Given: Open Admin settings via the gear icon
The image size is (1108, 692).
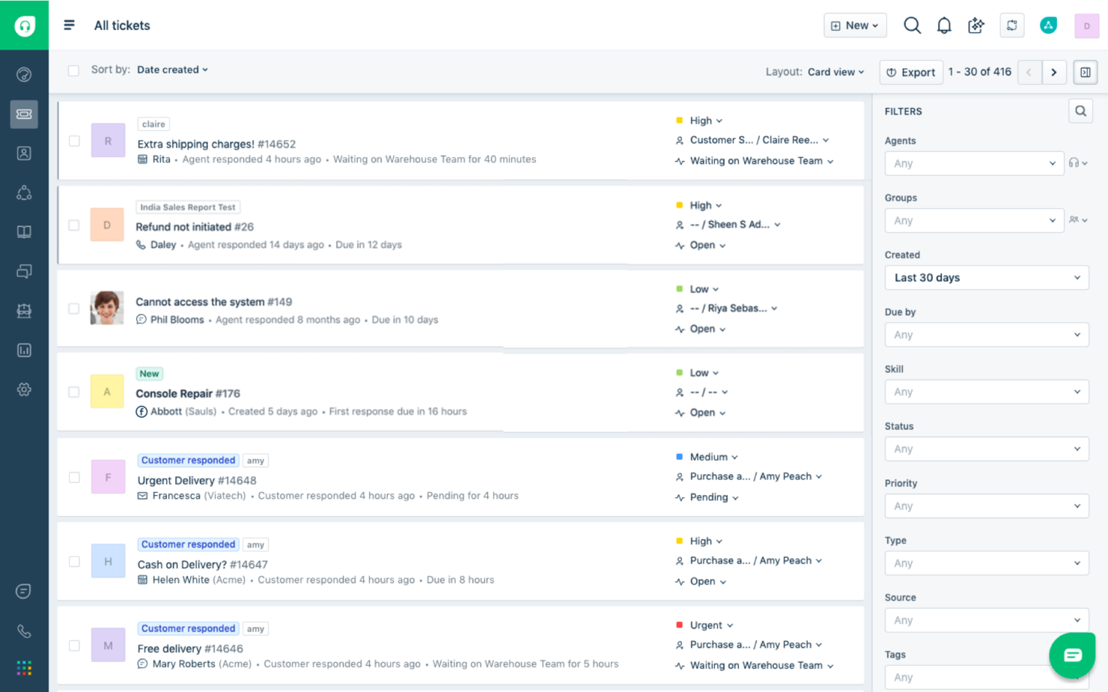Looking at the screenshot, I should tap(24, 389).
